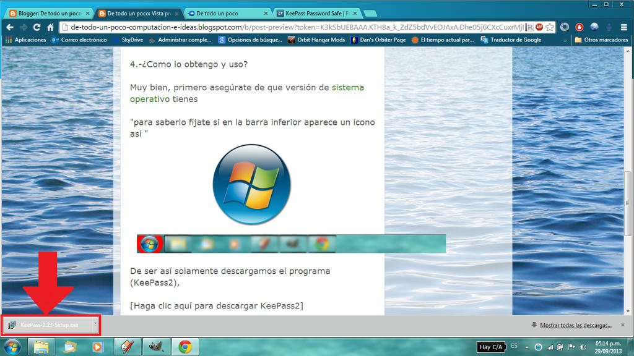The height and width of the screenshot is (356, 634).
Task: Close the Blogger: De todo un poco tab
Action: (87, 14)
